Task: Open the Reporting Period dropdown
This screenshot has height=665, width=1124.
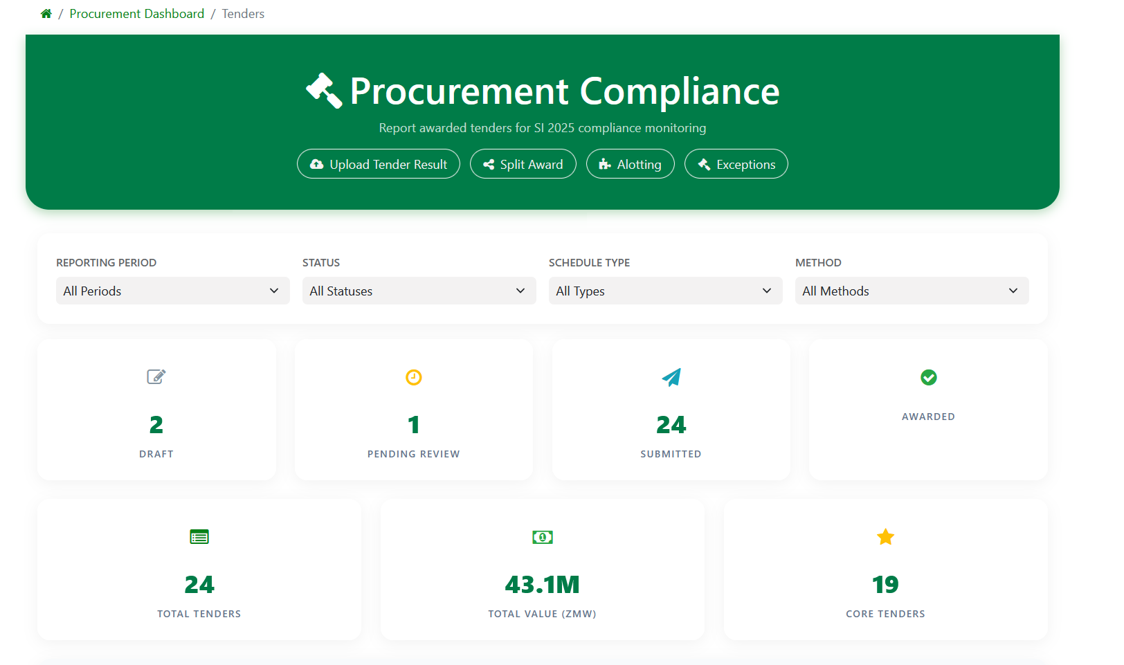Action: pyautogui.click(x=172, y=291)
